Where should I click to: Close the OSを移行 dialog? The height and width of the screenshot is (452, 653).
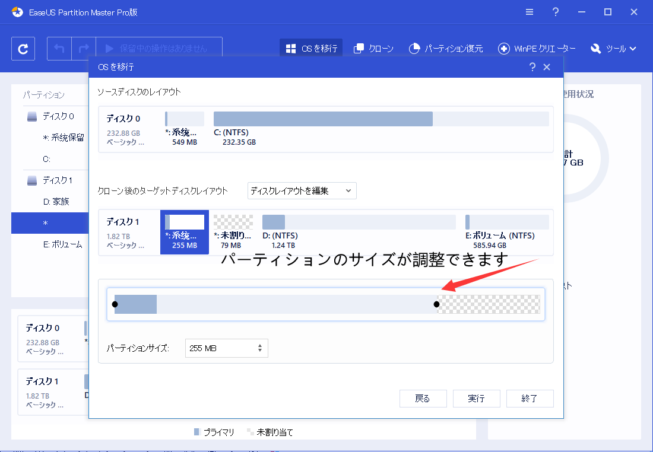tap(547, 67)
